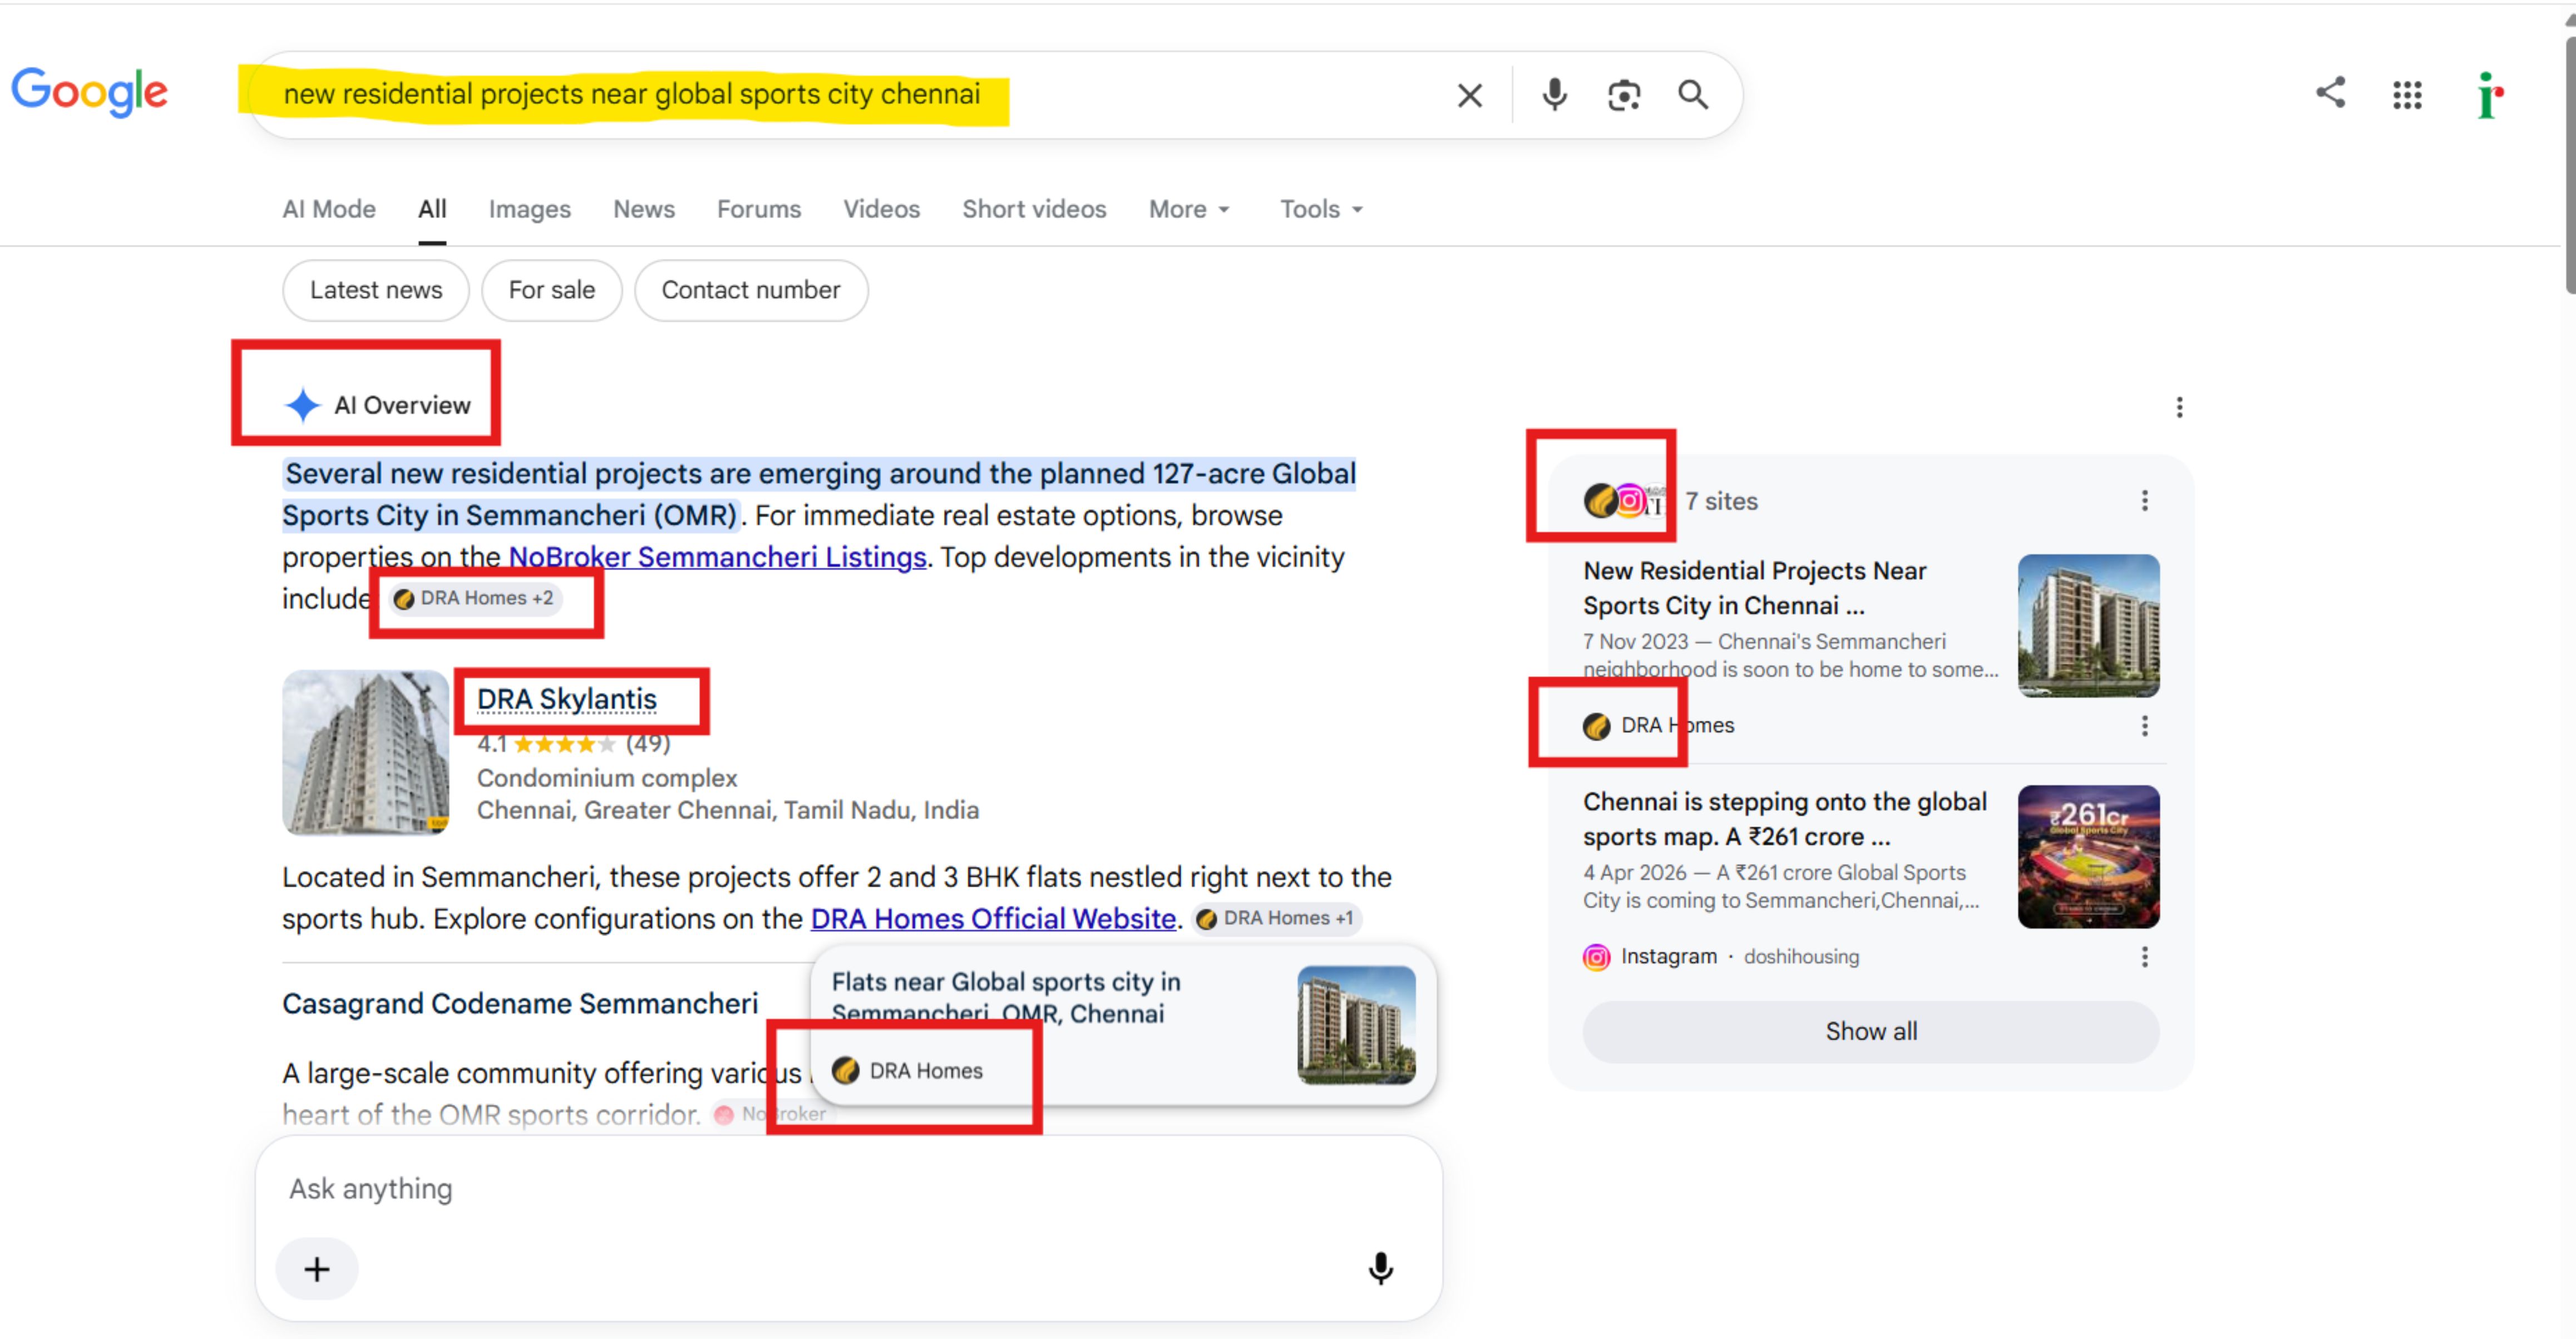Open the account profile avatar
Image resolution: width=2576 pixels, height=1339 pixels.
click(x=2489, y=95)
